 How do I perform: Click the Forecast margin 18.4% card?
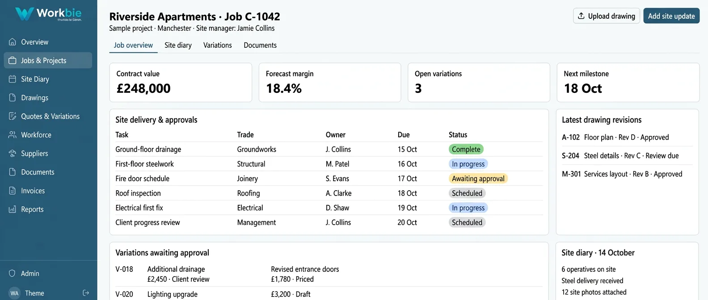coord(330,83)
